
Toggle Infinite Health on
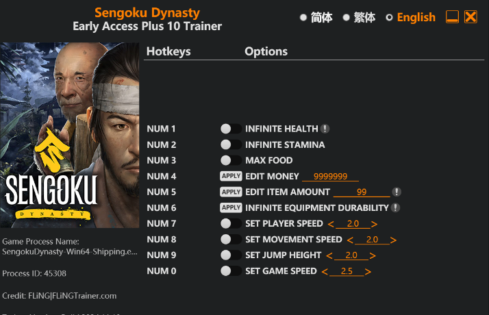(x=231, y=129)
